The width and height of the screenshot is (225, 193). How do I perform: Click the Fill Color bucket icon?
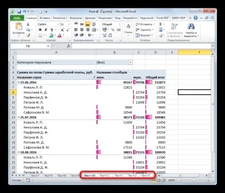click(x=51, y=35)
